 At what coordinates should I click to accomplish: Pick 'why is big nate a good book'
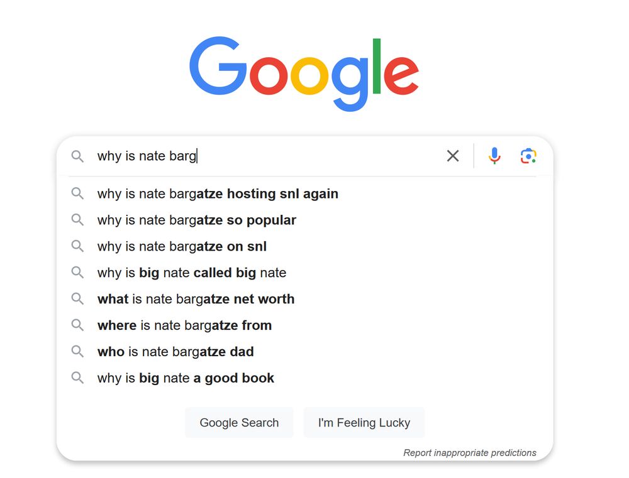(186, 378)
